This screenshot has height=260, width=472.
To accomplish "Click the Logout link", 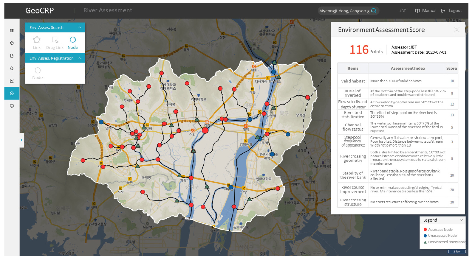I will [451, 11].
